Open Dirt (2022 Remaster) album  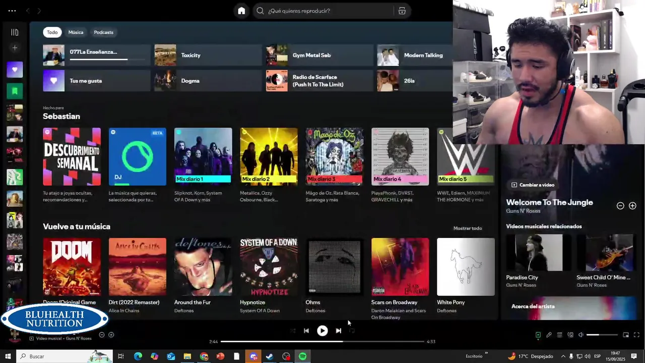(137, 267)
